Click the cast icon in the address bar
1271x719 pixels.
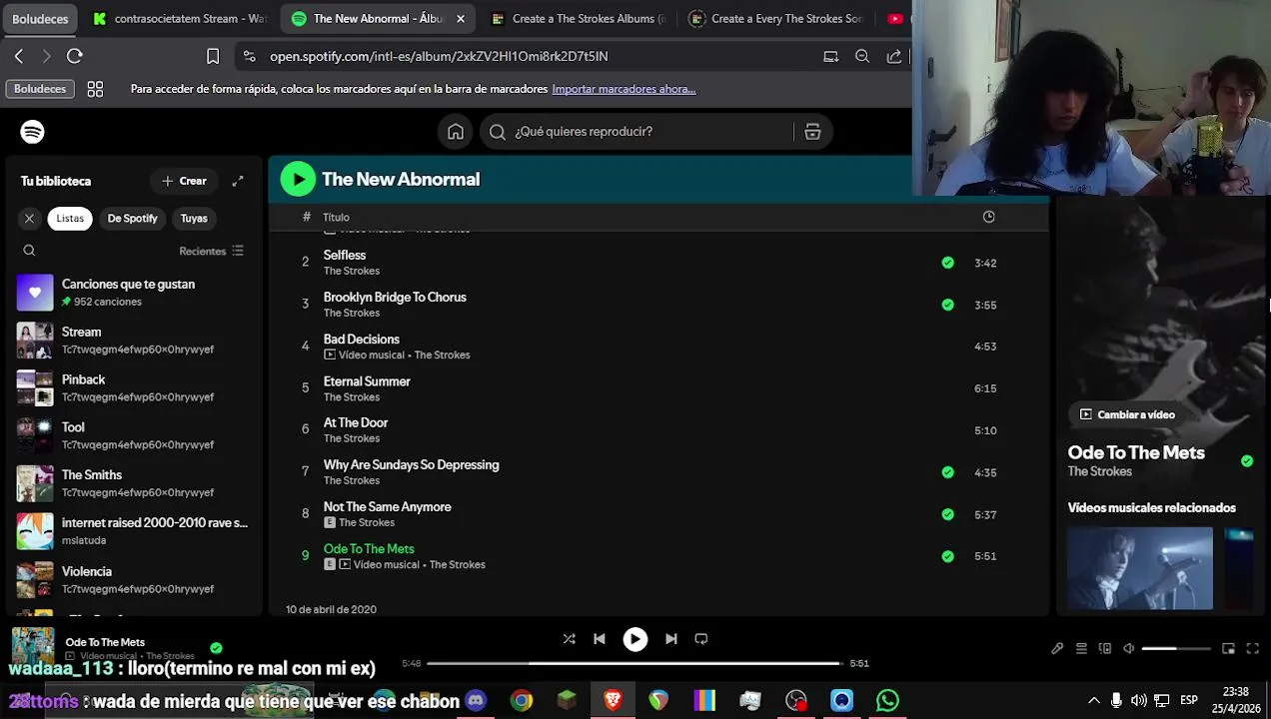pos(830,56)
